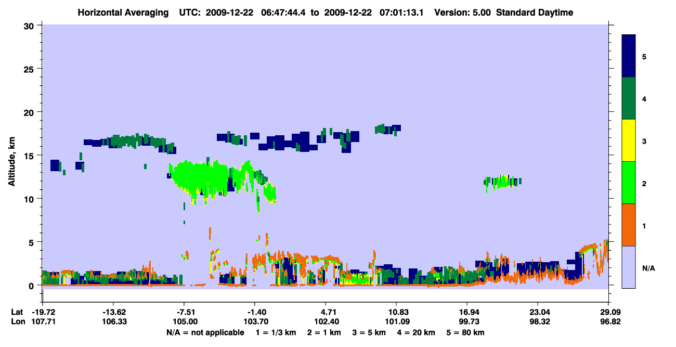Click the colorbar label '3'

(644, 141)
